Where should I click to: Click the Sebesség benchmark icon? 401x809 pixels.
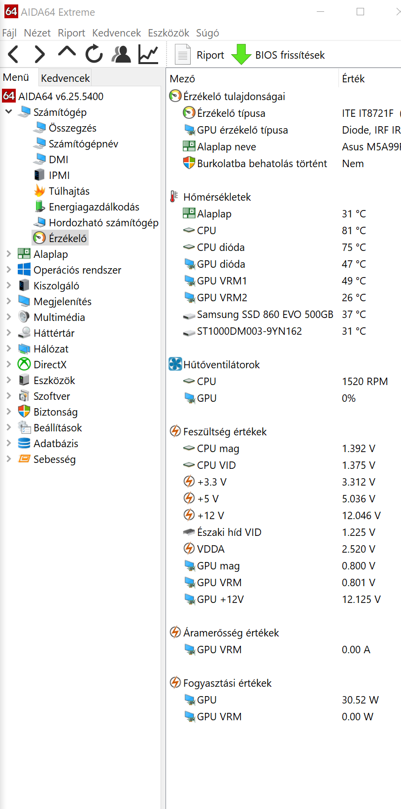(24, 459)
